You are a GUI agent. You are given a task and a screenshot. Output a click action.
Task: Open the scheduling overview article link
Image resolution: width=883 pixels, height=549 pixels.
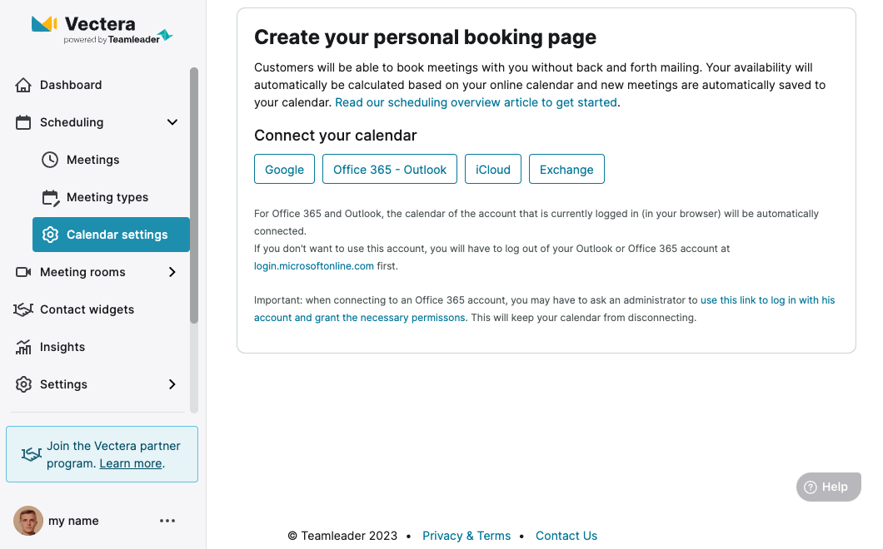[x=476, y=102]
